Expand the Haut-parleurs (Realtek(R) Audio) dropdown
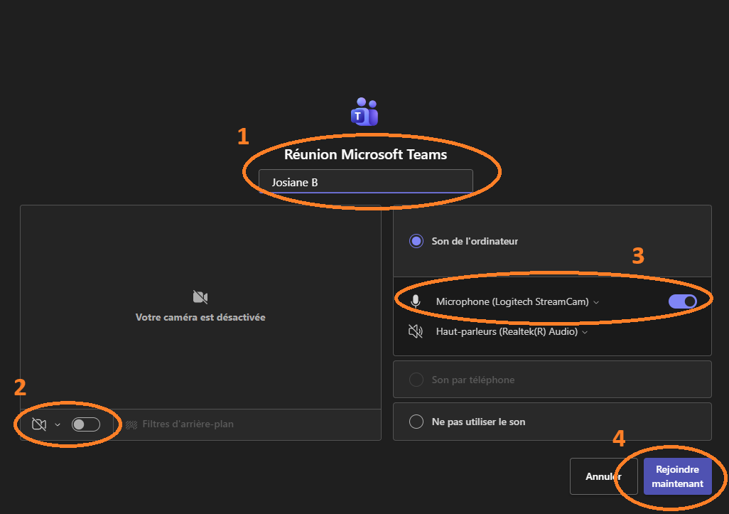729x514 pixels. (512, 331)
